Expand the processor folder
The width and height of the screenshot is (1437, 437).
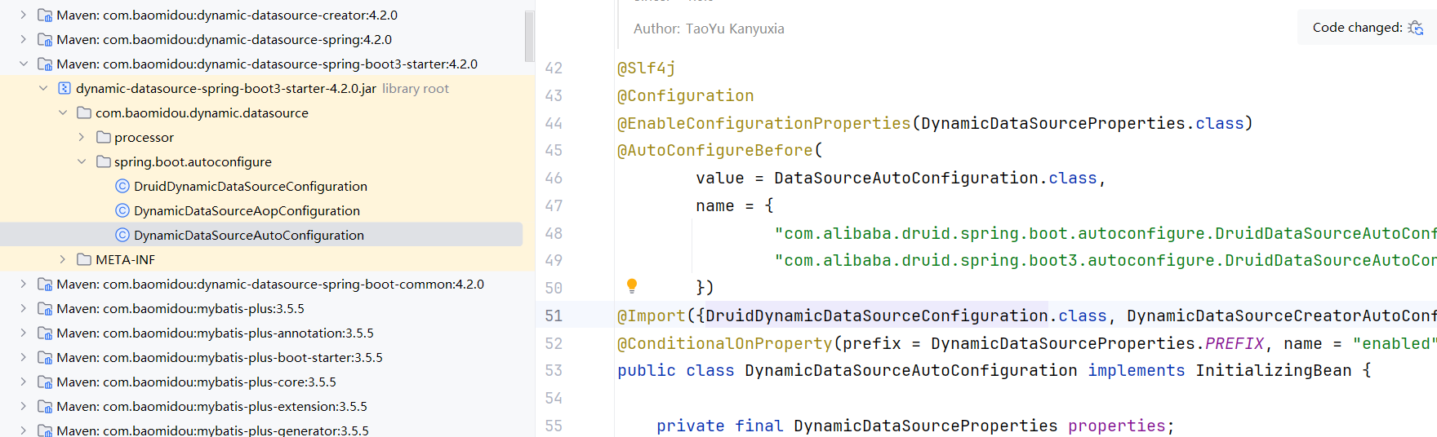point(82,137)
